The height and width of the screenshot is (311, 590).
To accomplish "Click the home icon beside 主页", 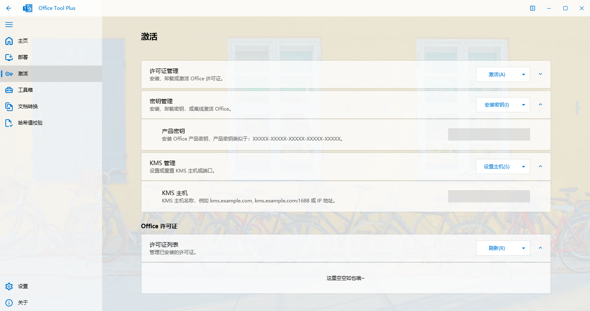I will click(x=9, y=41).
